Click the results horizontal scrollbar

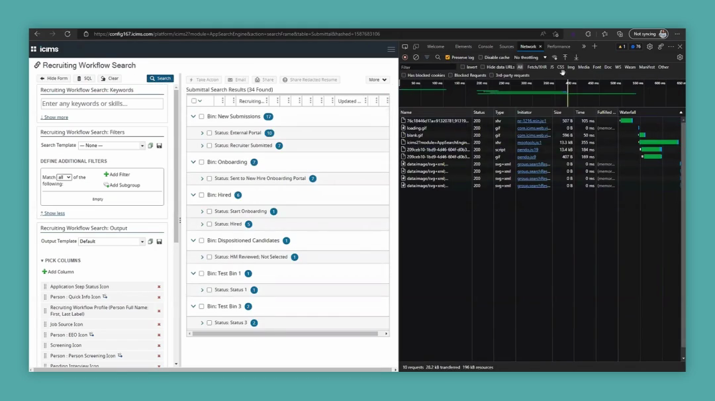point(285,334)
